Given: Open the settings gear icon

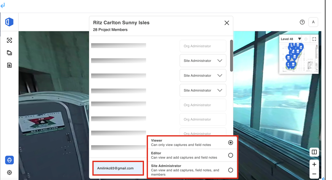Looking at the screenshot, I should click(9, 173).
